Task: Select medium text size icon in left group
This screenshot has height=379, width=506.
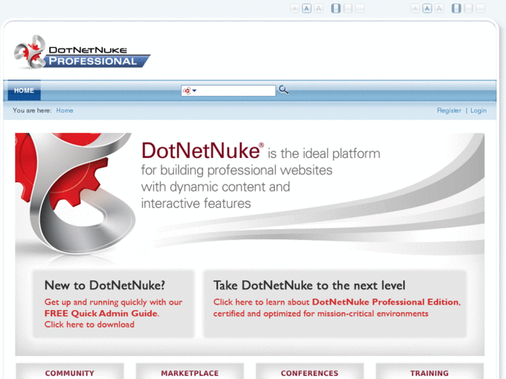Action: (306, 8)
